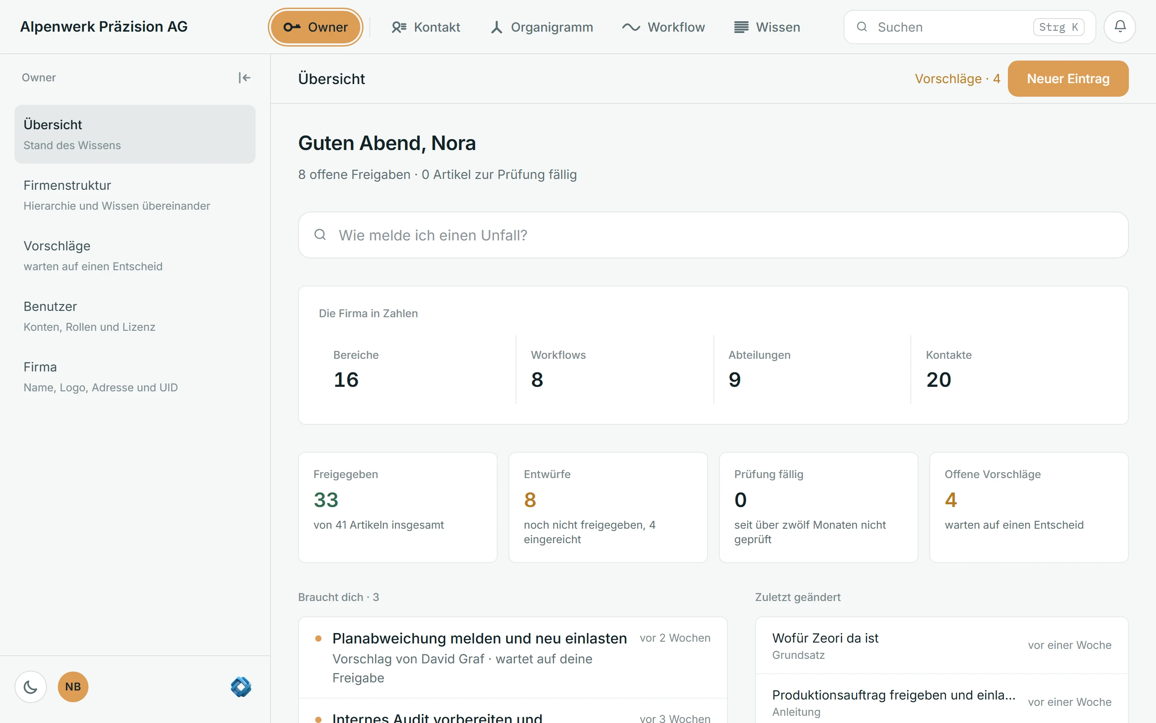Image resolution: width=1156 pixels, height=723 pixels.
Task: Open the notifications bell
Action: (1119, 27)
